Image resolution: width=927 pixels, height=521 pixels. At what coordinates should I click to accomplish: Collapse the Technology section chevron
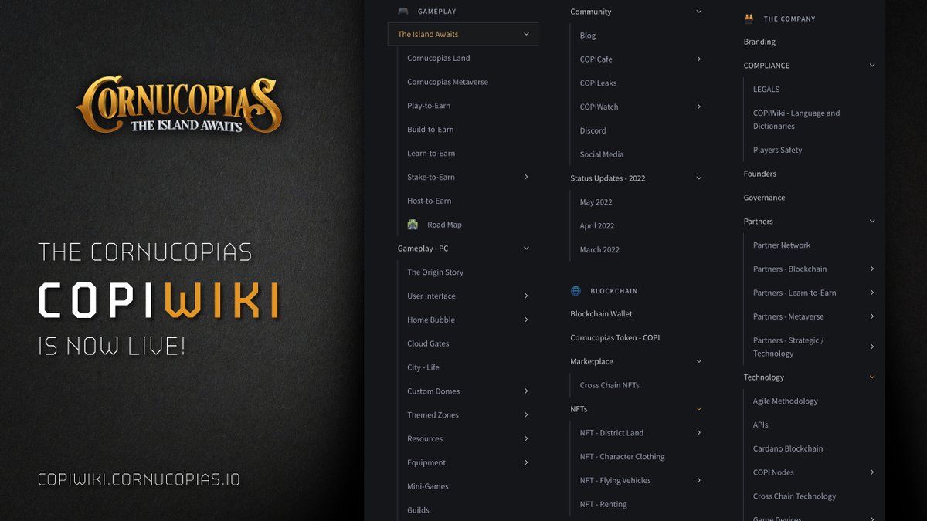coord(872,377)
